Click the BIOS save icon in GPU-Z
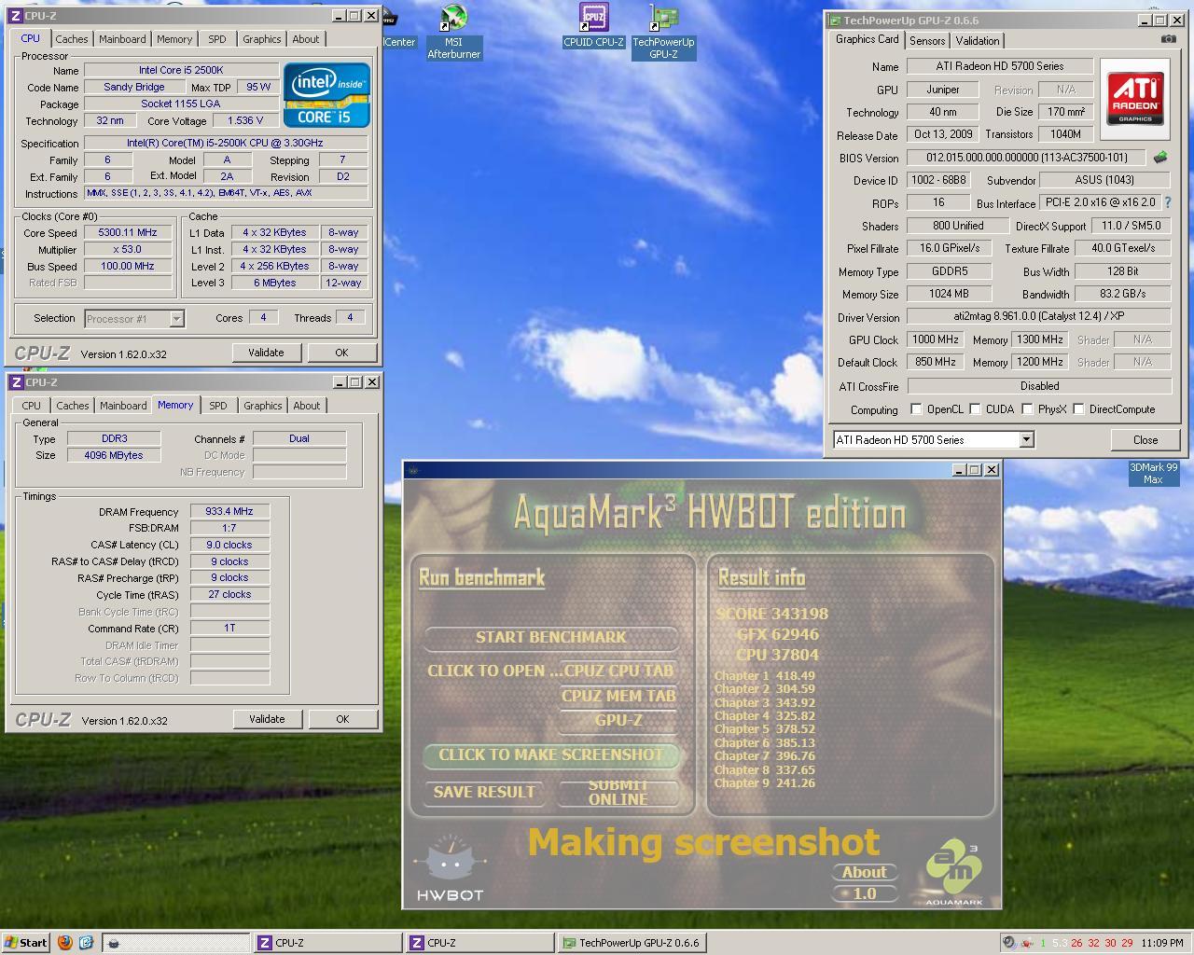The image size is (1194, 955). click(x=1160, y=158)
